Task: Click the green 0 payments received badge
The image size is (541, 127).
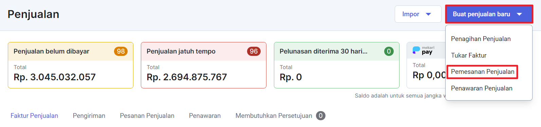Action: click(x=389, y=51)
